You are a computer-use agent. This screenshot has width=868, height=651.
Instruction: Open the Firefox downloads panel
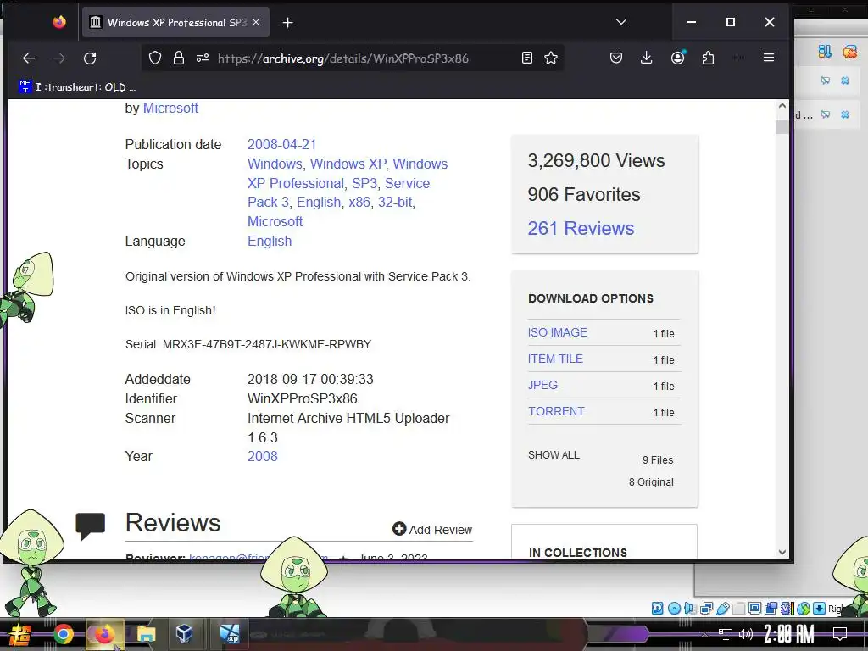(646, 58)
